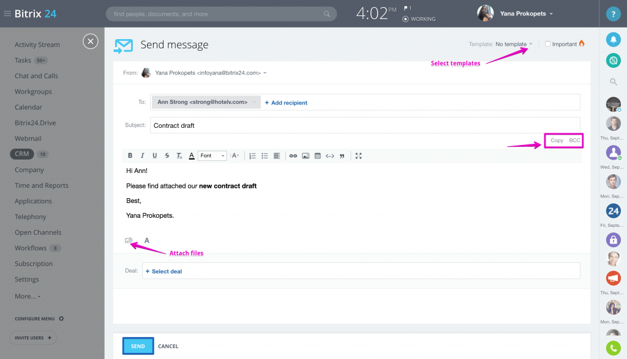Image resolution: width=627 pixels, height=359 pixels.
Task: Open text alignment options
Action: pos(277,156)
